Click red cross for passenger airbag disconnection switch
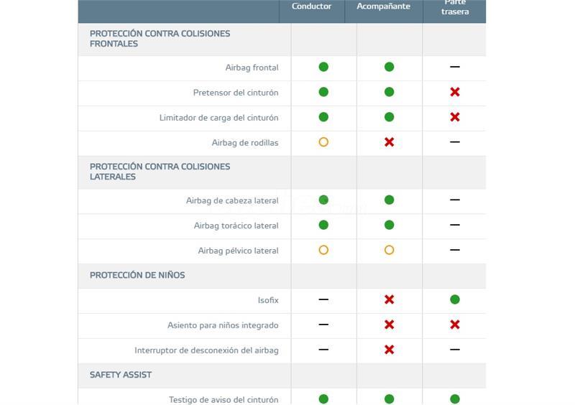The image size is (575, 405). [389, 350]
